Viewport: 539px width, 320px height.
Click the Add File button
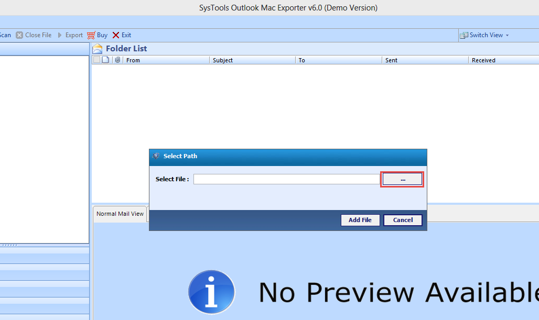tap(360, 220)
